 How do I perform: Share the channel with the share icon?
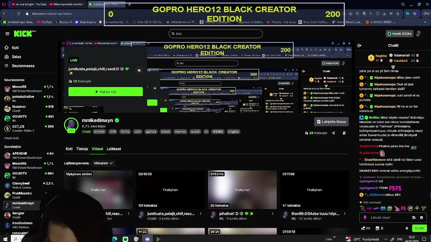click(x=333, y=133)
